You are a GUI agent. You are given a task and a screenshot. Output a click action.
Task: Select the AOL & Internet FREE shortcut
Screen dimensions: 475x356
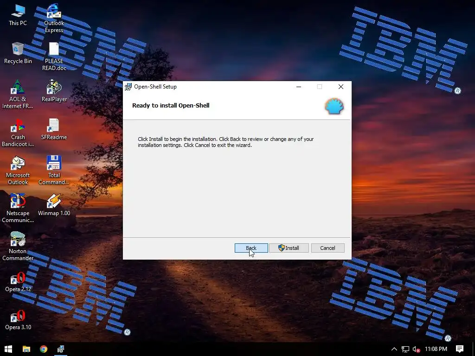click(18, 95)
